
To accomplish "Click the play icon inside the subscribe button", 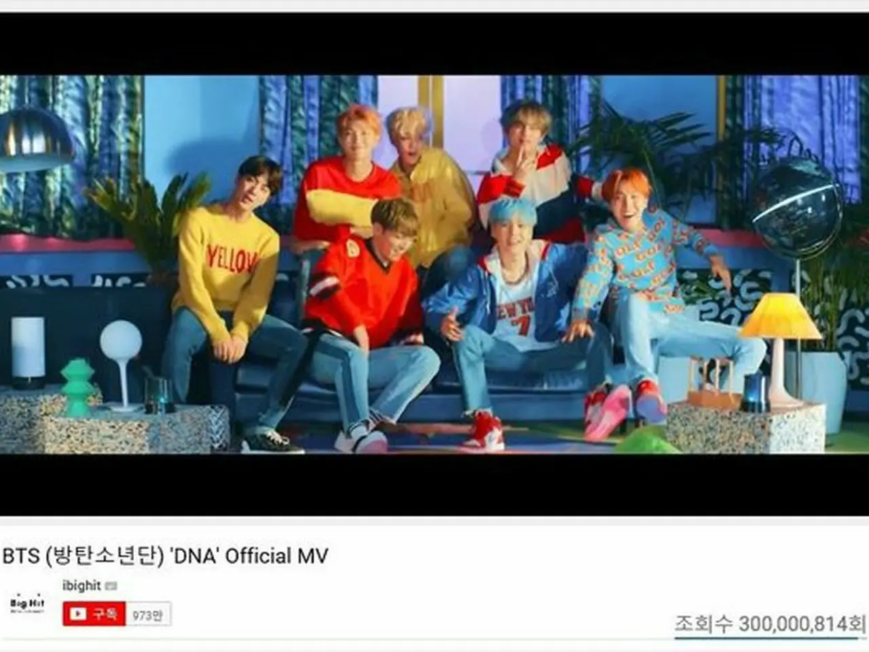I will click(x=78, y=614).
